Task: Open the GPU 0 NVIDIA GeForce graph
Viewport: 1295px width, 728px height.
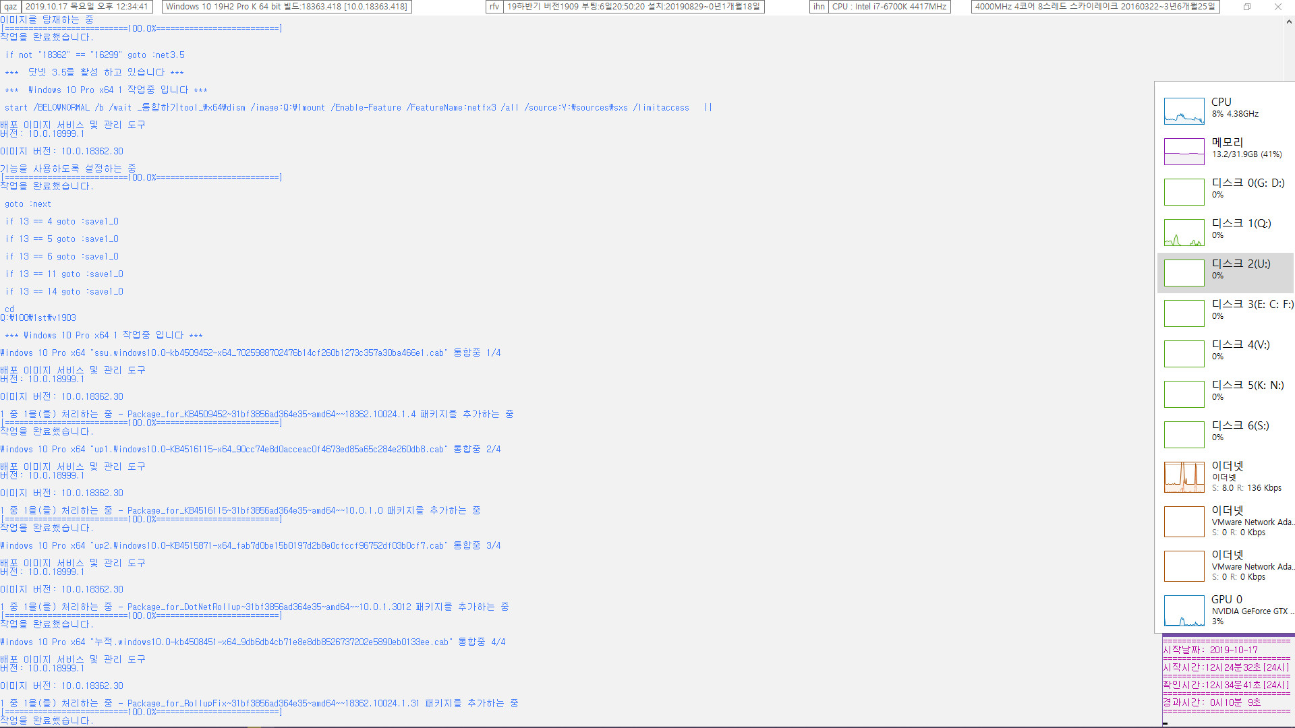Action: [x=1184, y=611]
